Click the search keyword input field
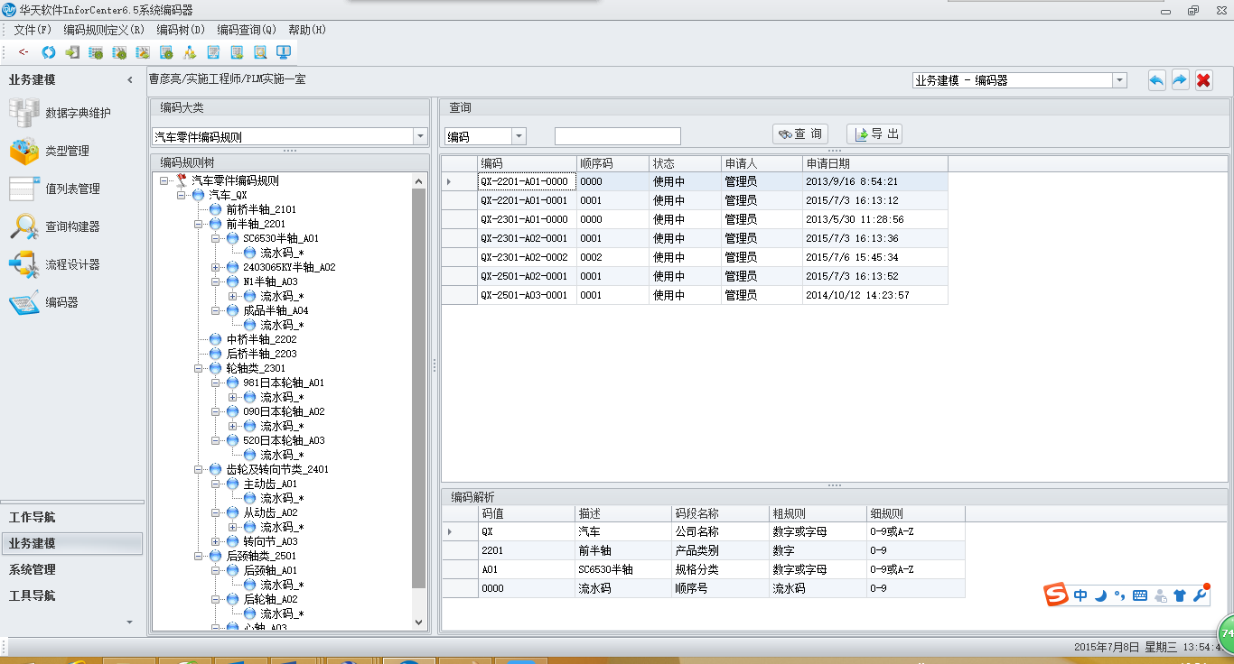 click(x=617, y=135)
